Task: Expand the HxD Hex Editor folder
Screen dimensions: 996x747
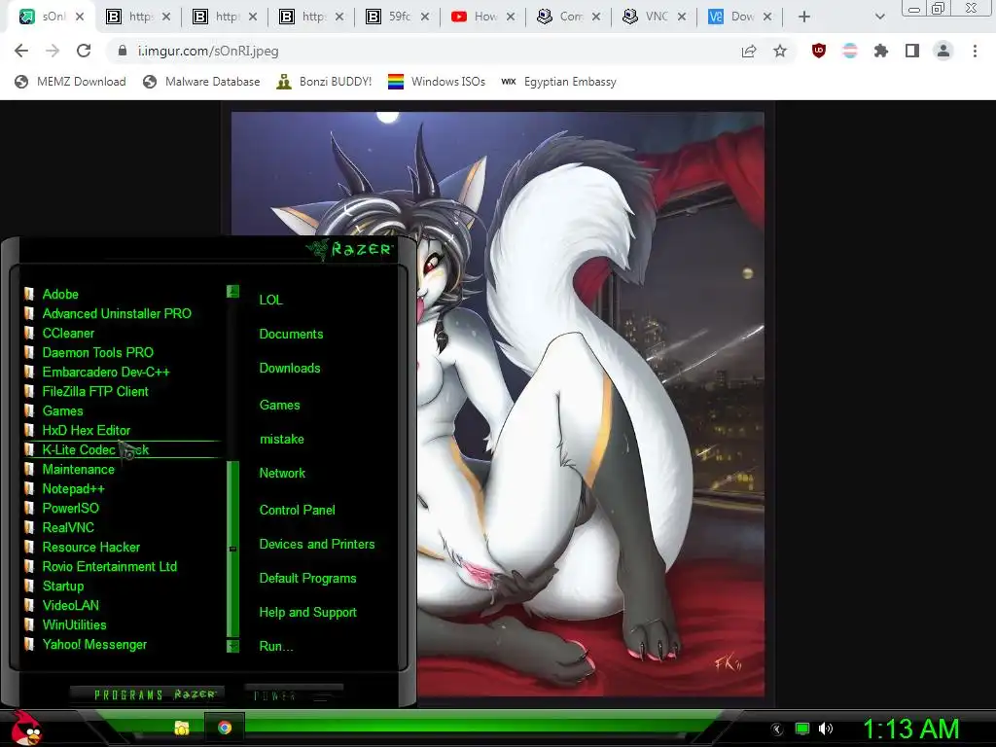Action: point(87,430)
